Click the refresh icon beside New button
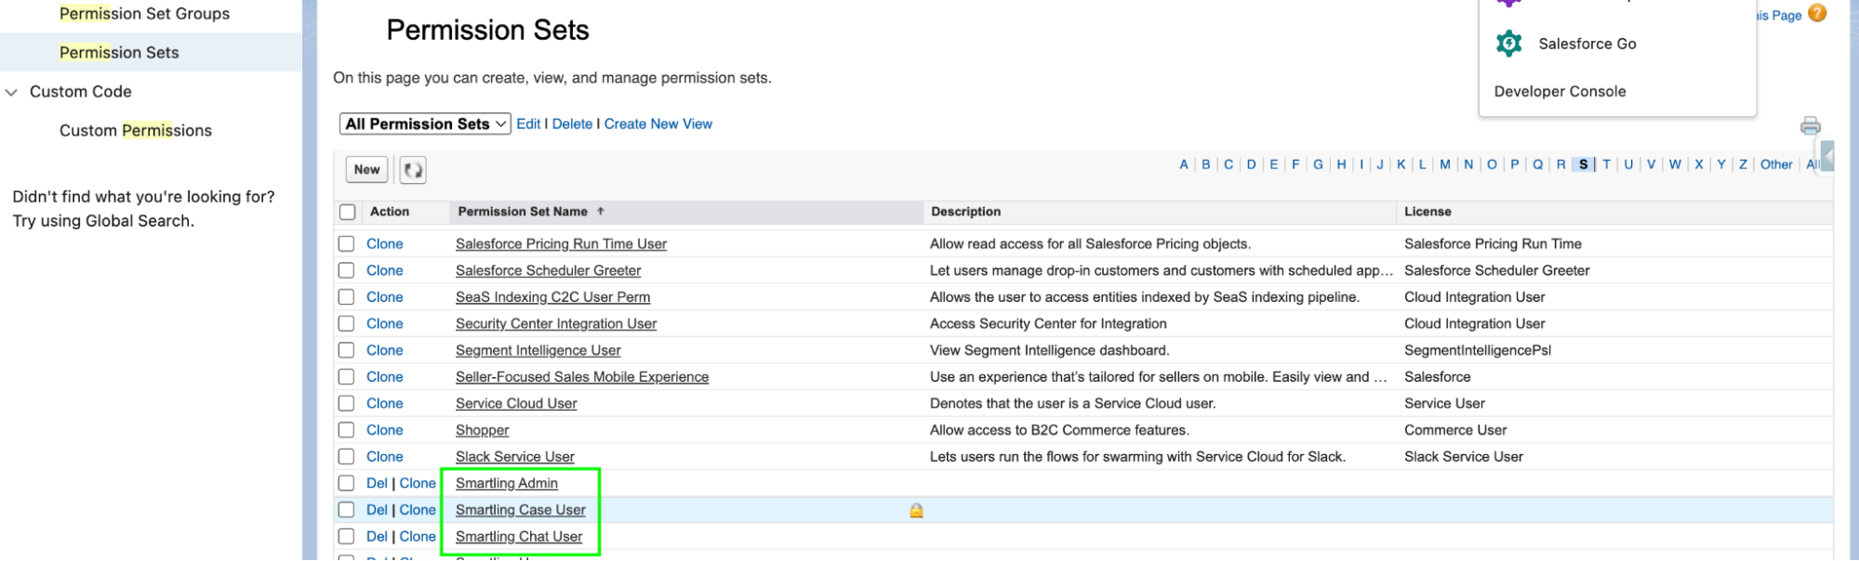This screenshot has height=561, width=1859. click(x=413, y=170)
